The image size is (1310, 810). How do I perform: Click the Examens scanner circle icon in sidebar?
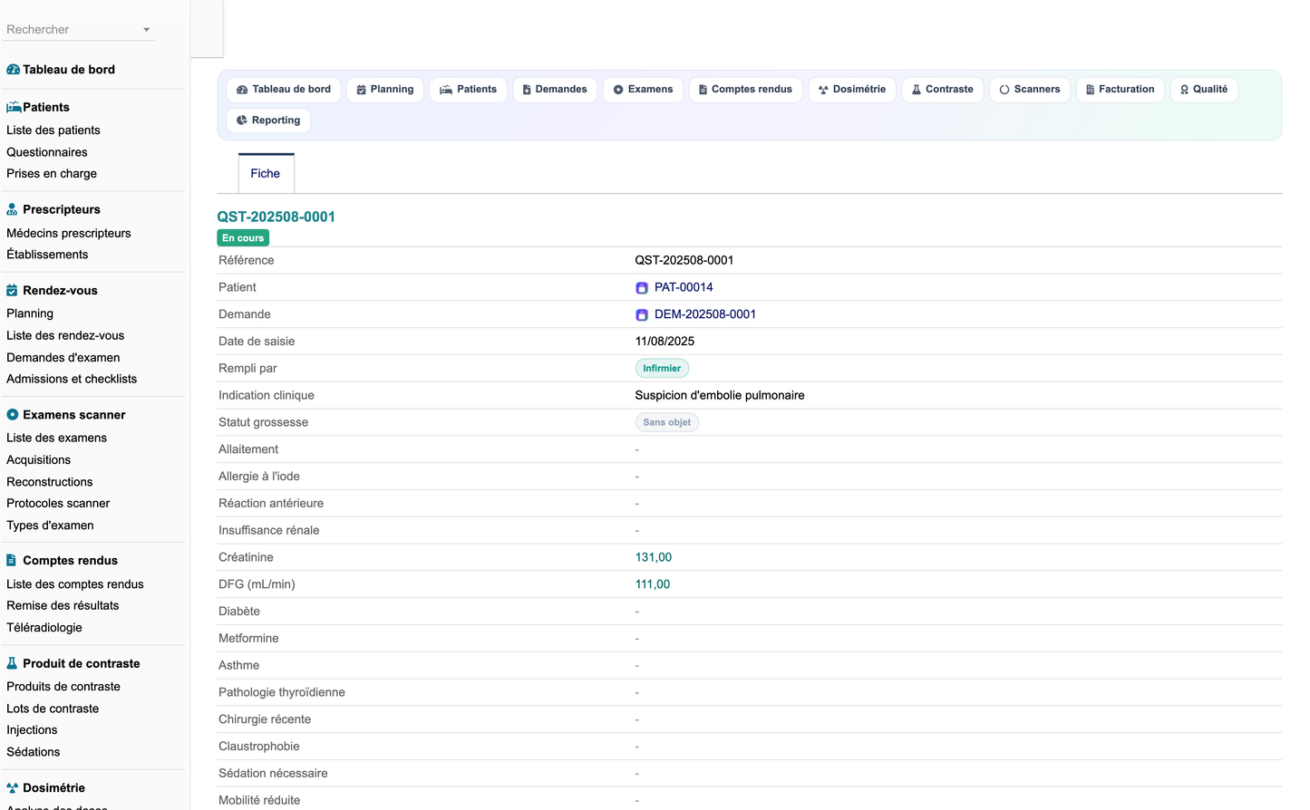13,415
